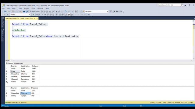Click the Query Options icon
The width and height of the screenshot is (195, 109).
click(51, 15)
